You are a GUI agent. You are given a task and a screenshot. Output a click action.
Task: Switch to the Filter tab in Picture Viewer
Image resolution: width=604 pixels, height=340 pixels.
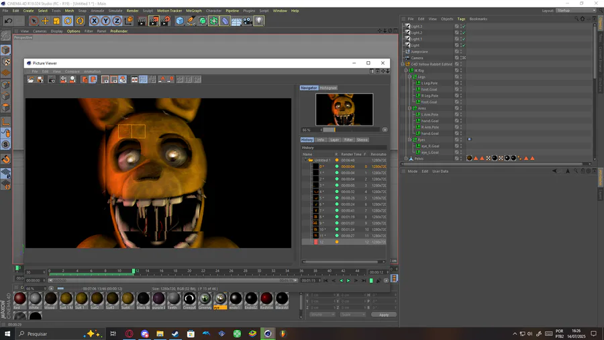(x=348, y=140)
